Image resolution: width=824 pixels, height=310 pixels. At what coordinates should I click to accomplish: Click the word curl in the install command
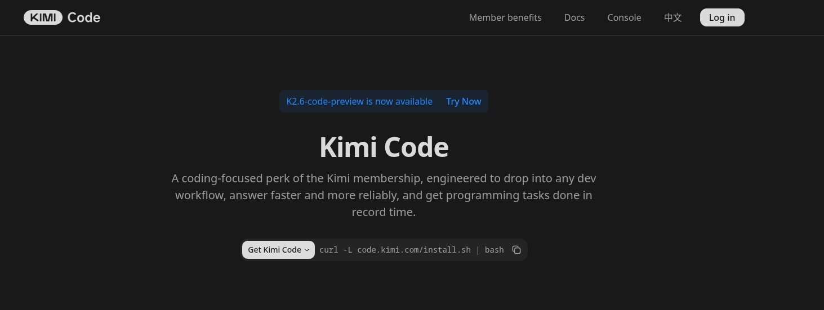click(x=328, y=250)
